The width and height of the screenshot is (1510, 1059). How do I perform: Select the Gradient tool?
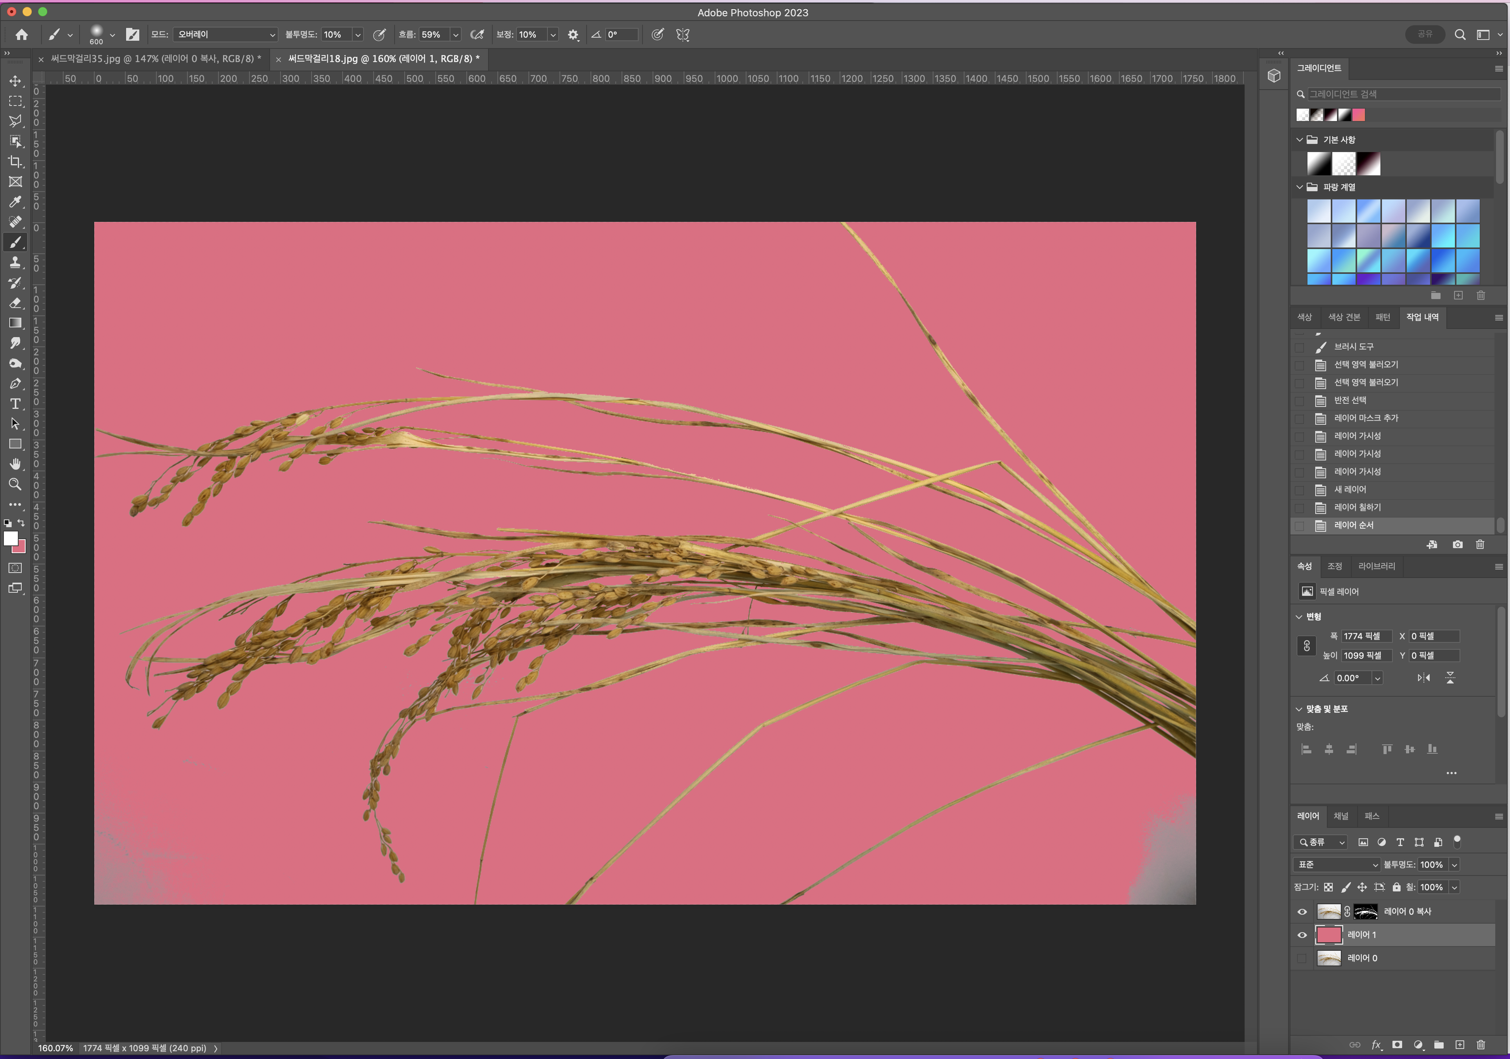click(x=15, y=323)
